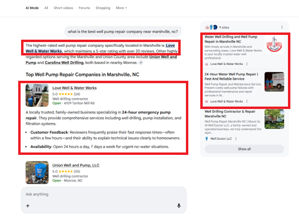The image size is (299, 217).
Task: Open the Carolina Well Drilling link
Action: click(64, 63)
